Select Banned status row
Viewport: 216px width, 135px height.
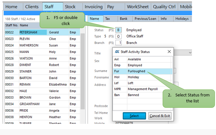click(134, 95)
